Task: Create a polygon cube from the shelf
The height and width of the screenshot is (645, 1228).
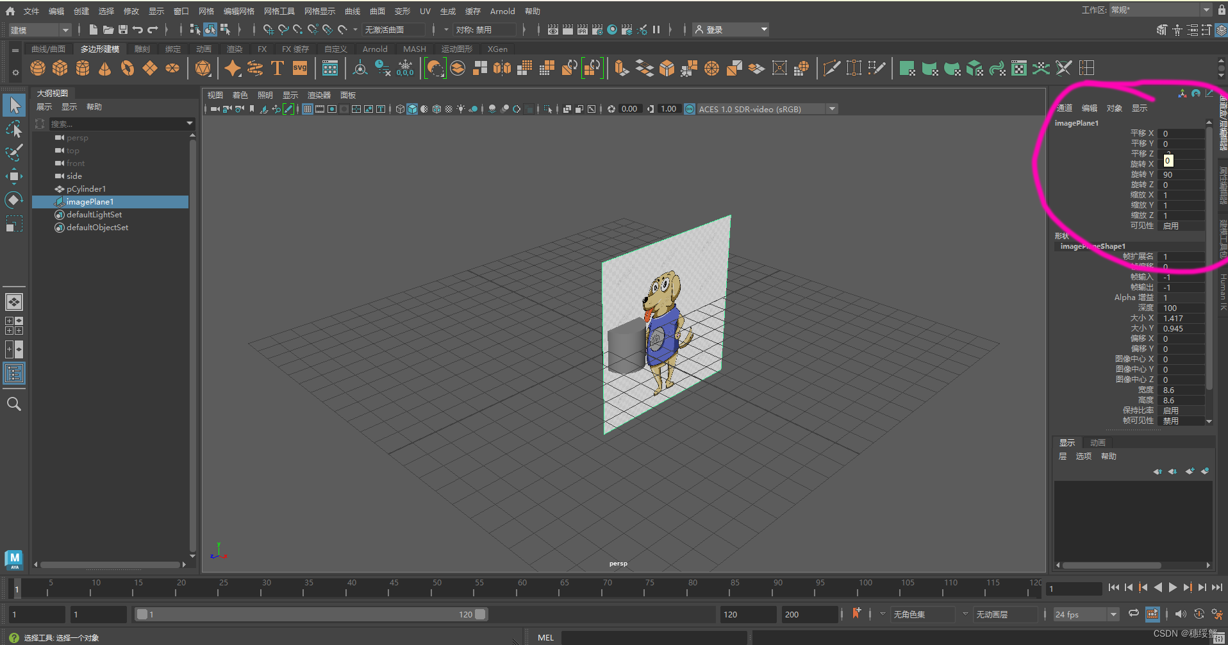Action: (60, 68)
